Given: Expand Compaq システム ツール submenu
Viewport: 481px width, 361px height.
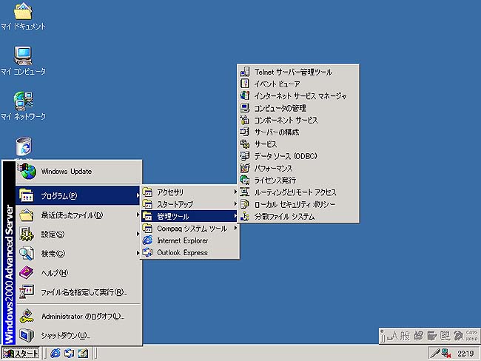Looking at the screenshot, I should 189,229.
